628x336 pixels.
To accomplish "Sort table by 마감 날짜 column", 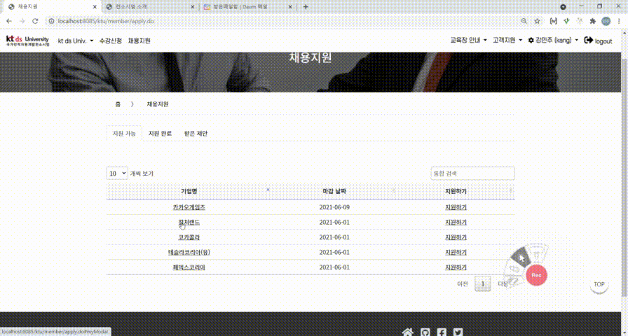I will click(334, 191).
